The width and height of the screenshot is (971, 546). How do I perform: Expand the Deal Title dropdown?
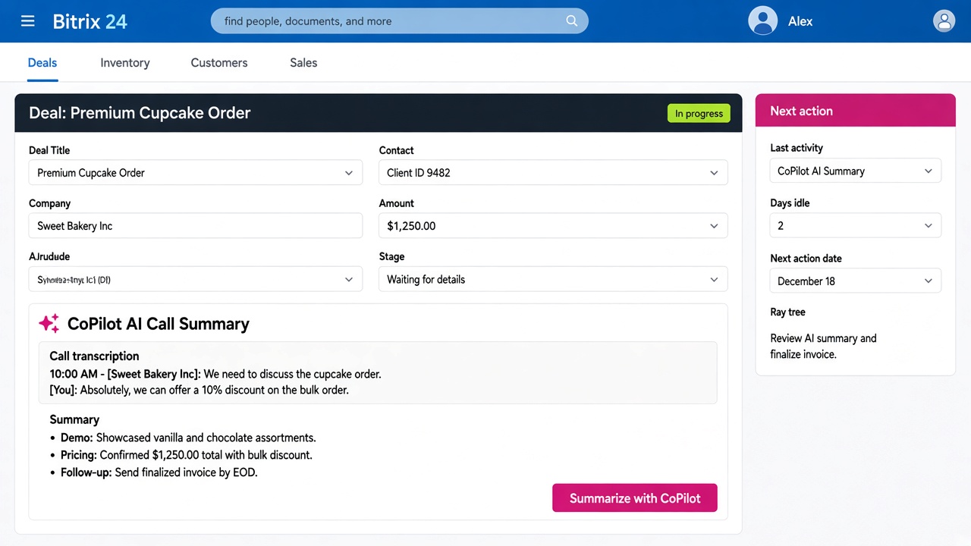click(x=196, y=173)
